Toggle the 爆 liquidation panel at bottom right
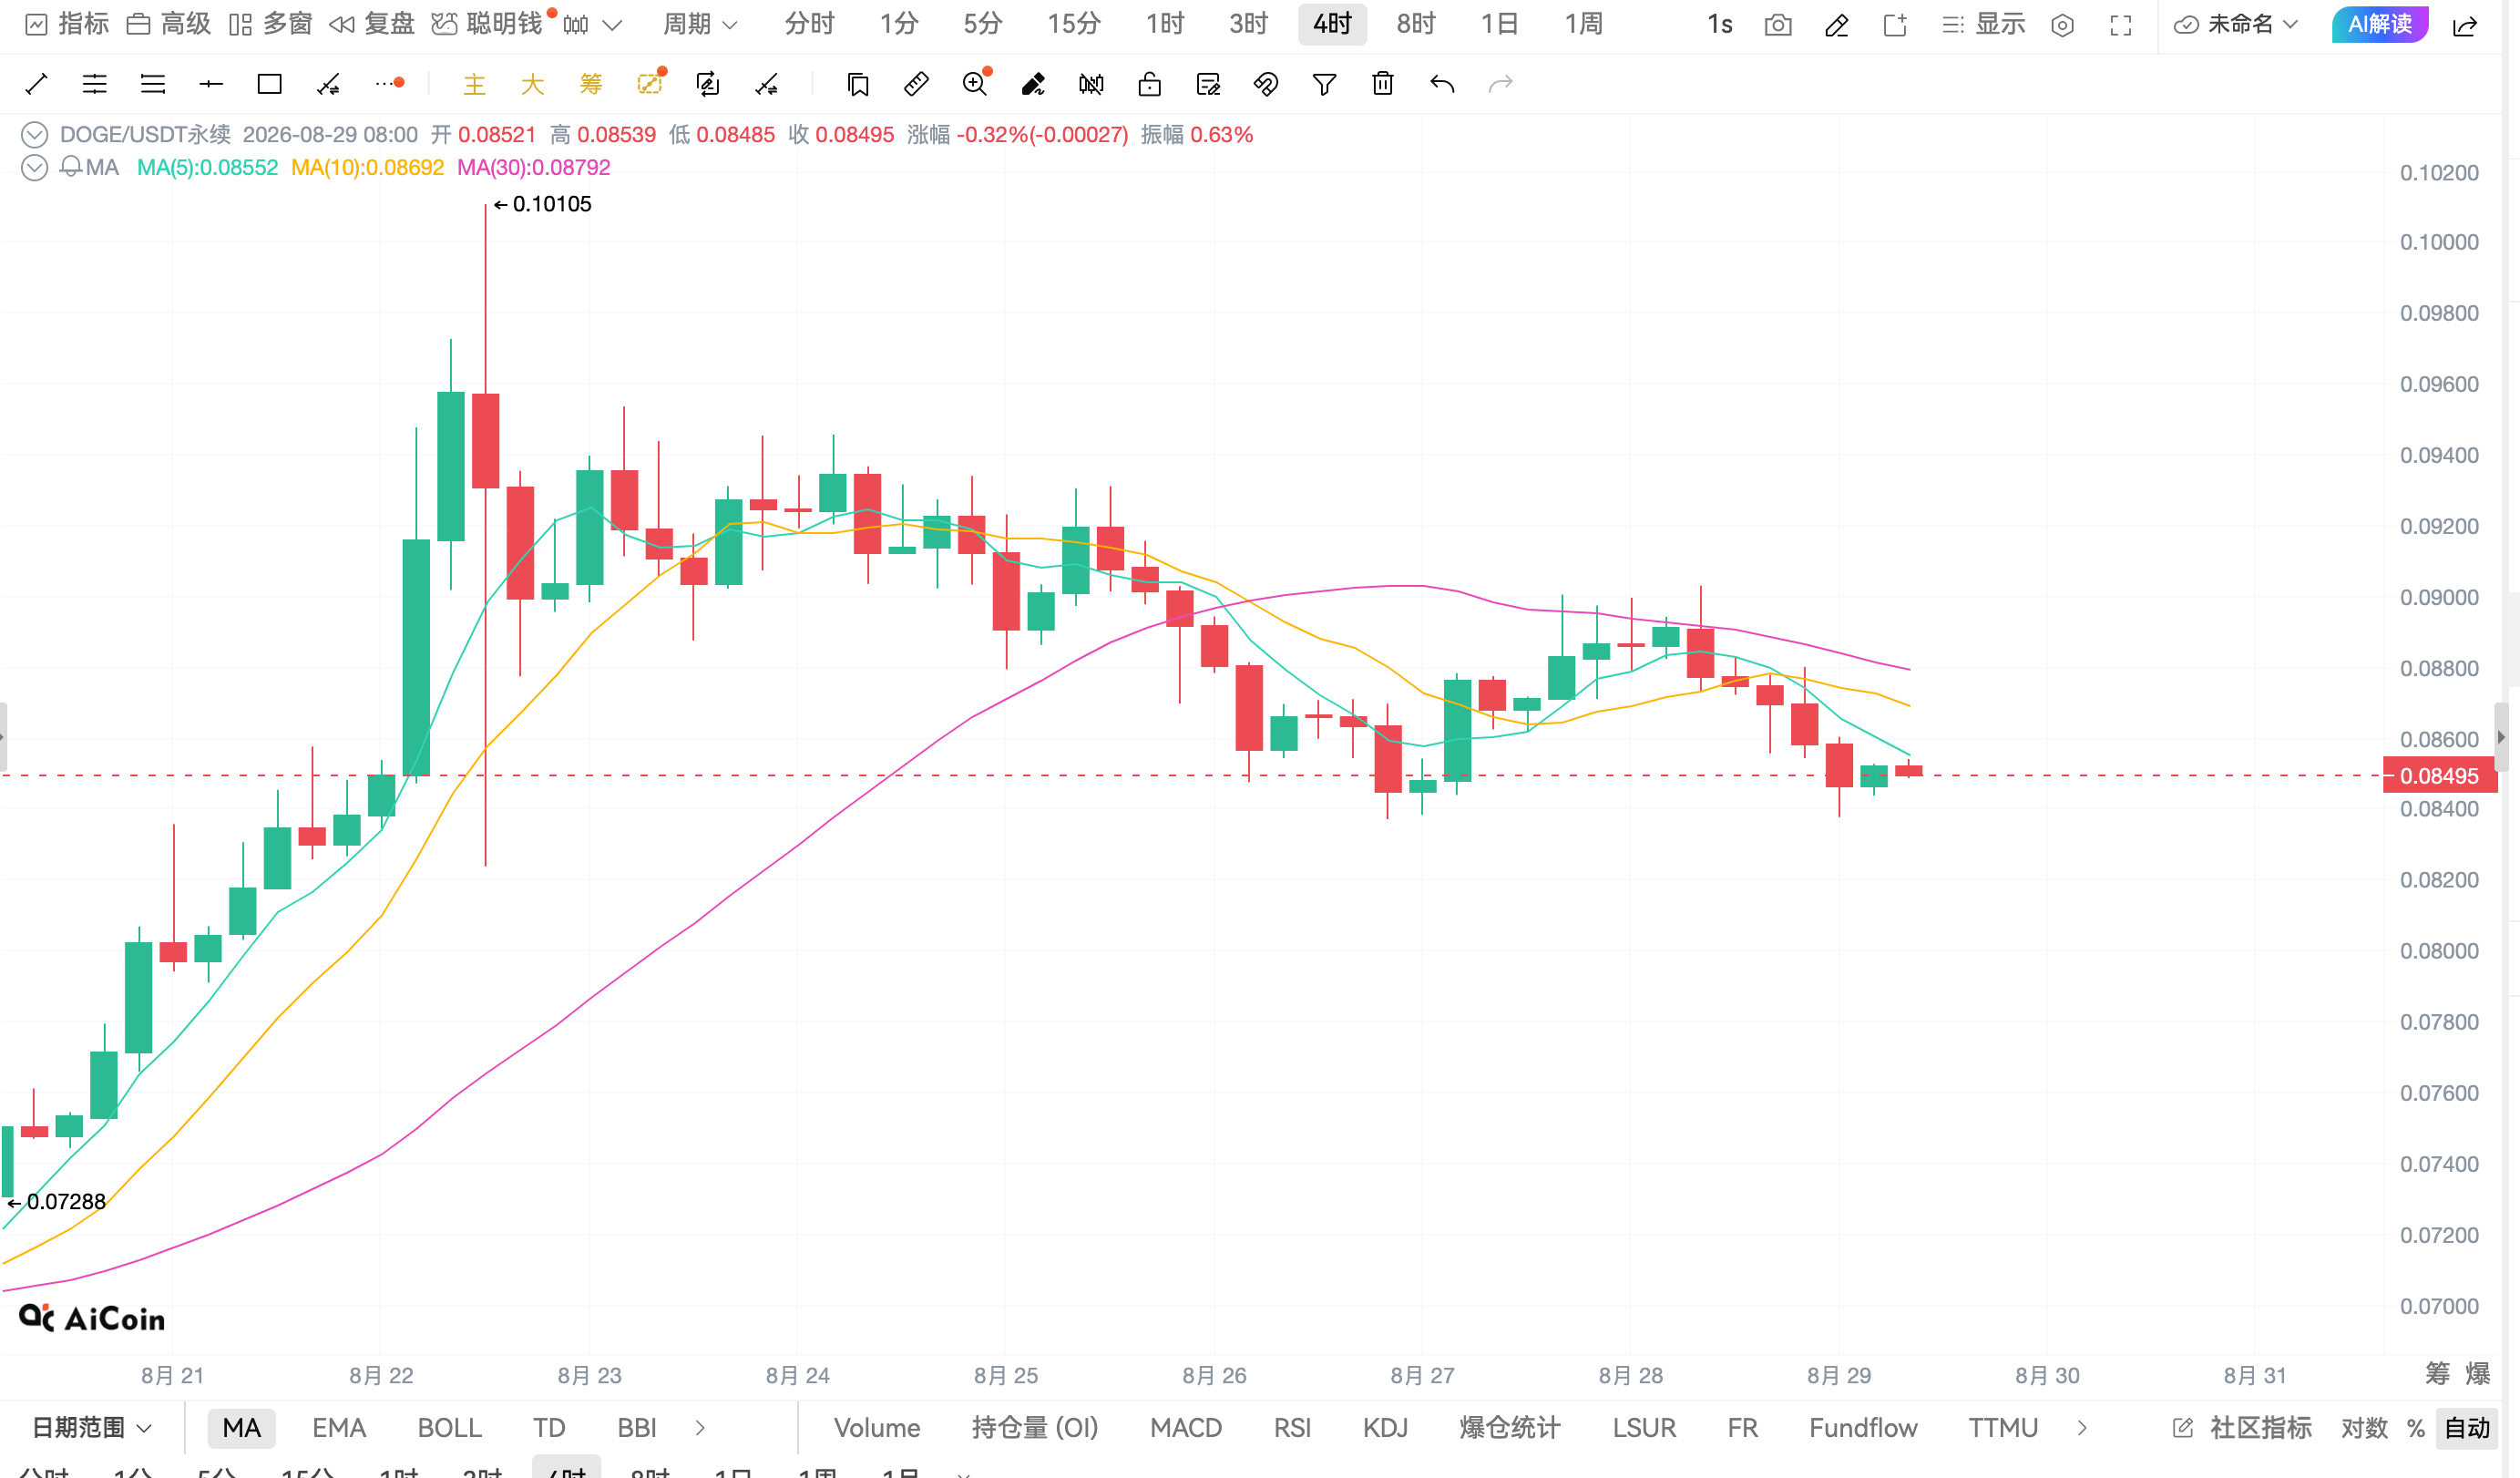The image size is (2520, 1478). (2478, 1374)
